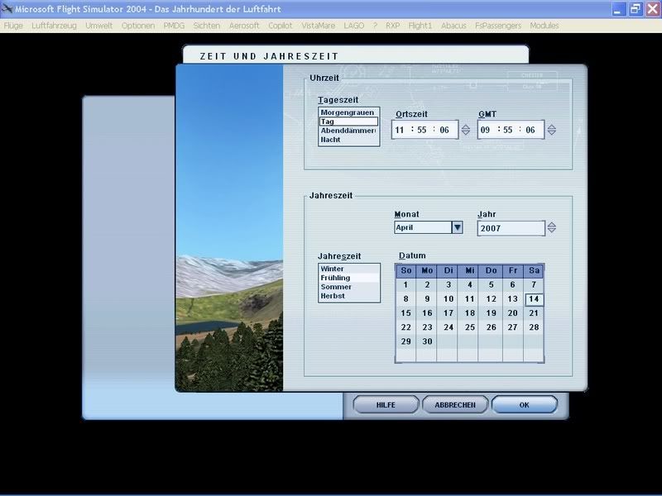Select Morgengrauen in Tageszeit list
Viewport: 662px width, 496px height.
(348, 112)
